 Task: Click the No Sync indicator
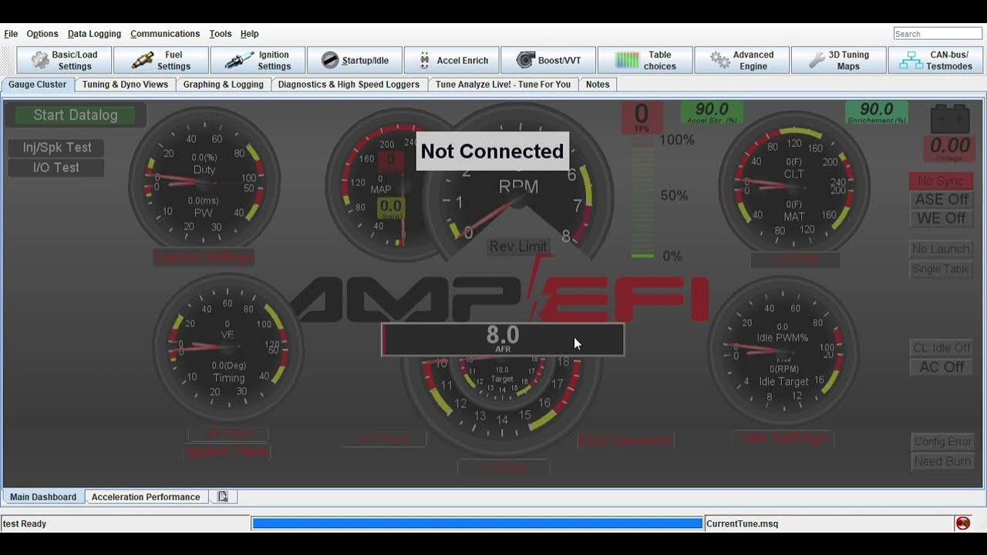pos(941,181)
